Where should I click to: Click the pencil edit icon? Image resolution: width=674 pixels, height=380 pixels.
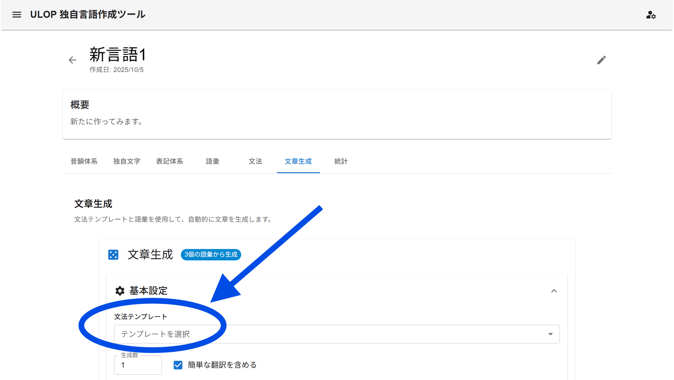601,60
